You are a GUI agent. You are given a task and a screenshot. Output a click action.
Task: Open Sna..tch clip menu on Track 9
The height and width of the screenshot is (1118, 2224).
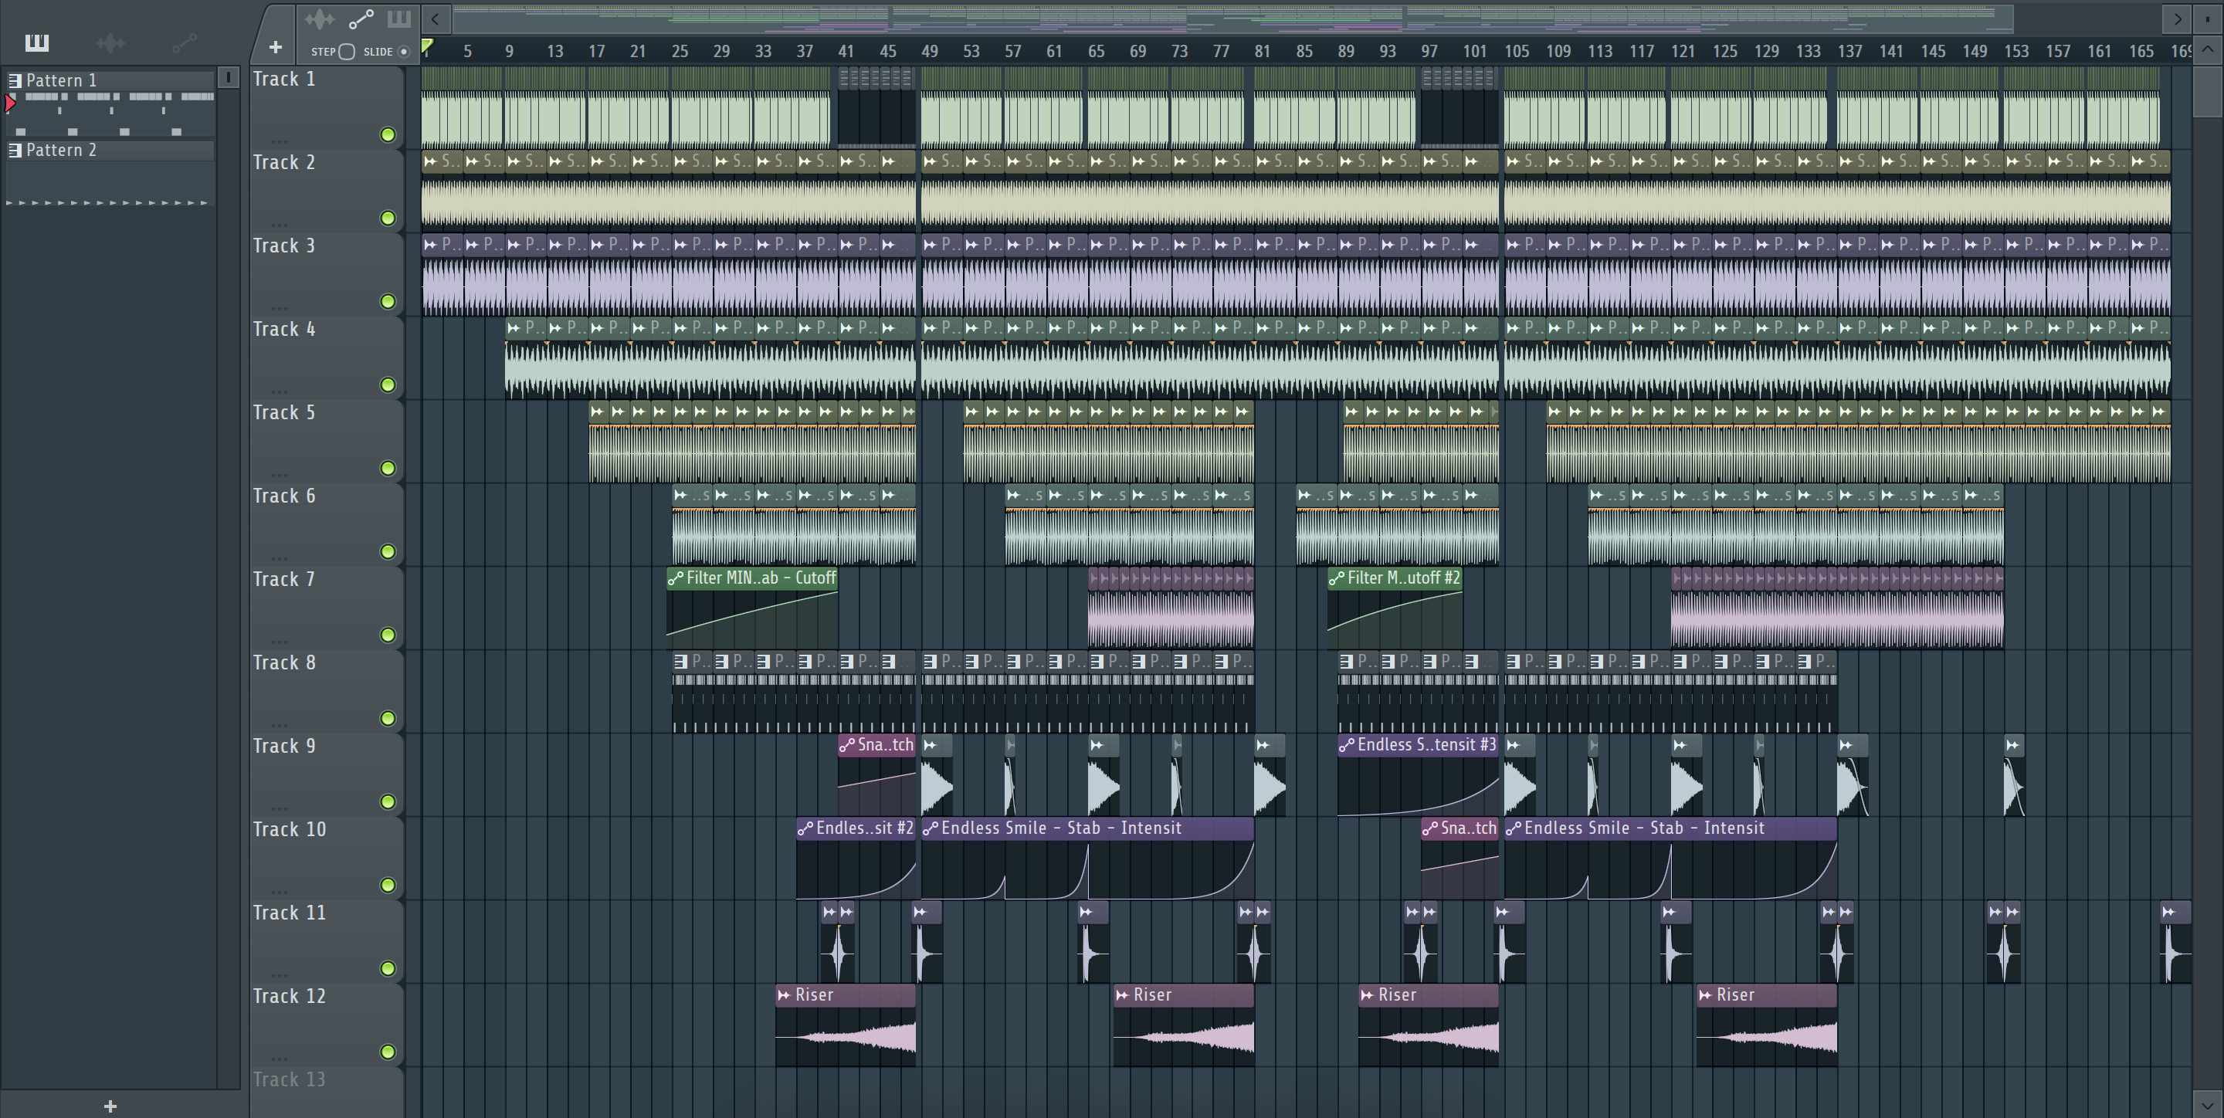coord(847,745)
